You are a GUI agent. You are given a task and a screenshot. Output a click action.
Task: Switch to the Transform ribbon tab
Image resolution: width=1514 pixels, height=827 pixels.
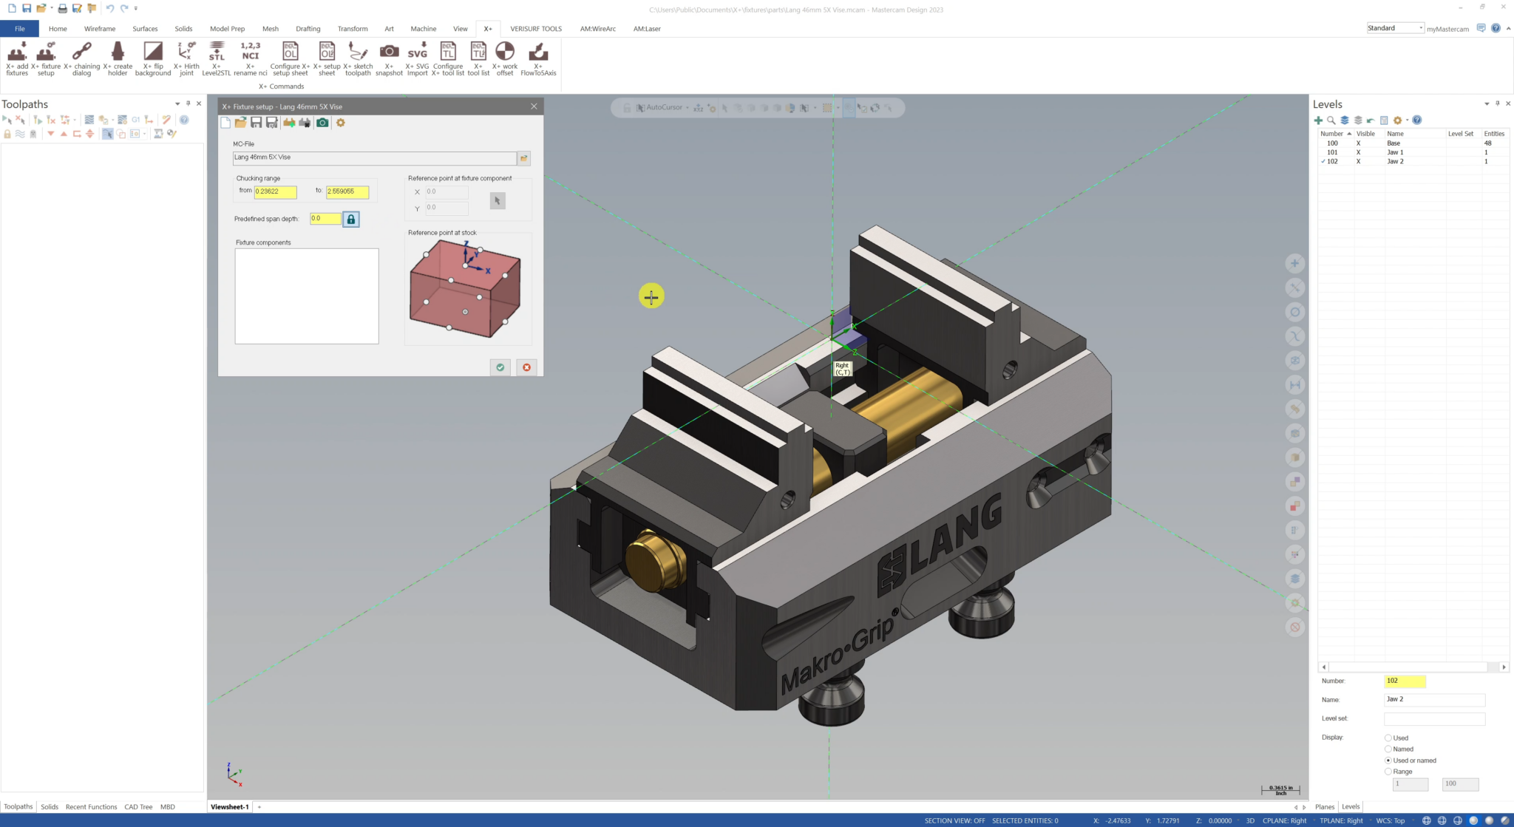click(353, 29)
